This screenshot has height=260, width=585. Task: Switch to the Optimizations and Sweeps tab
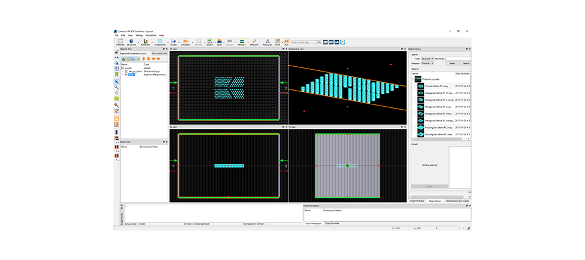point(457,201)
